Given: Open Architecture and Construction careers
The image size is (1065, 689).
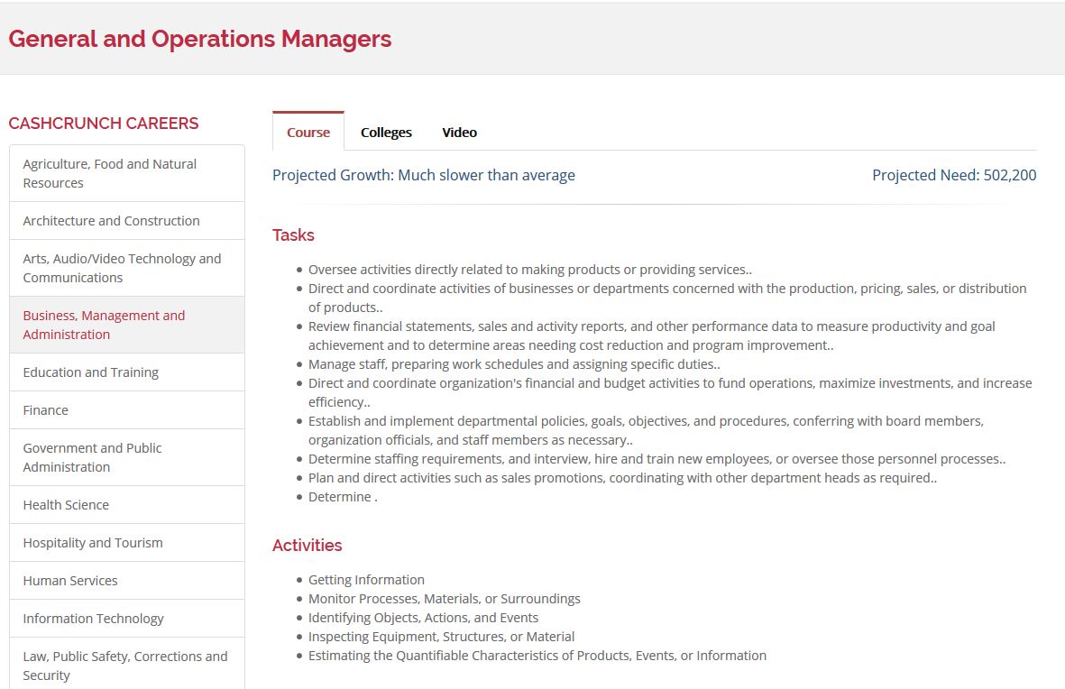Looking at the screenshot, I should [127, 221].
